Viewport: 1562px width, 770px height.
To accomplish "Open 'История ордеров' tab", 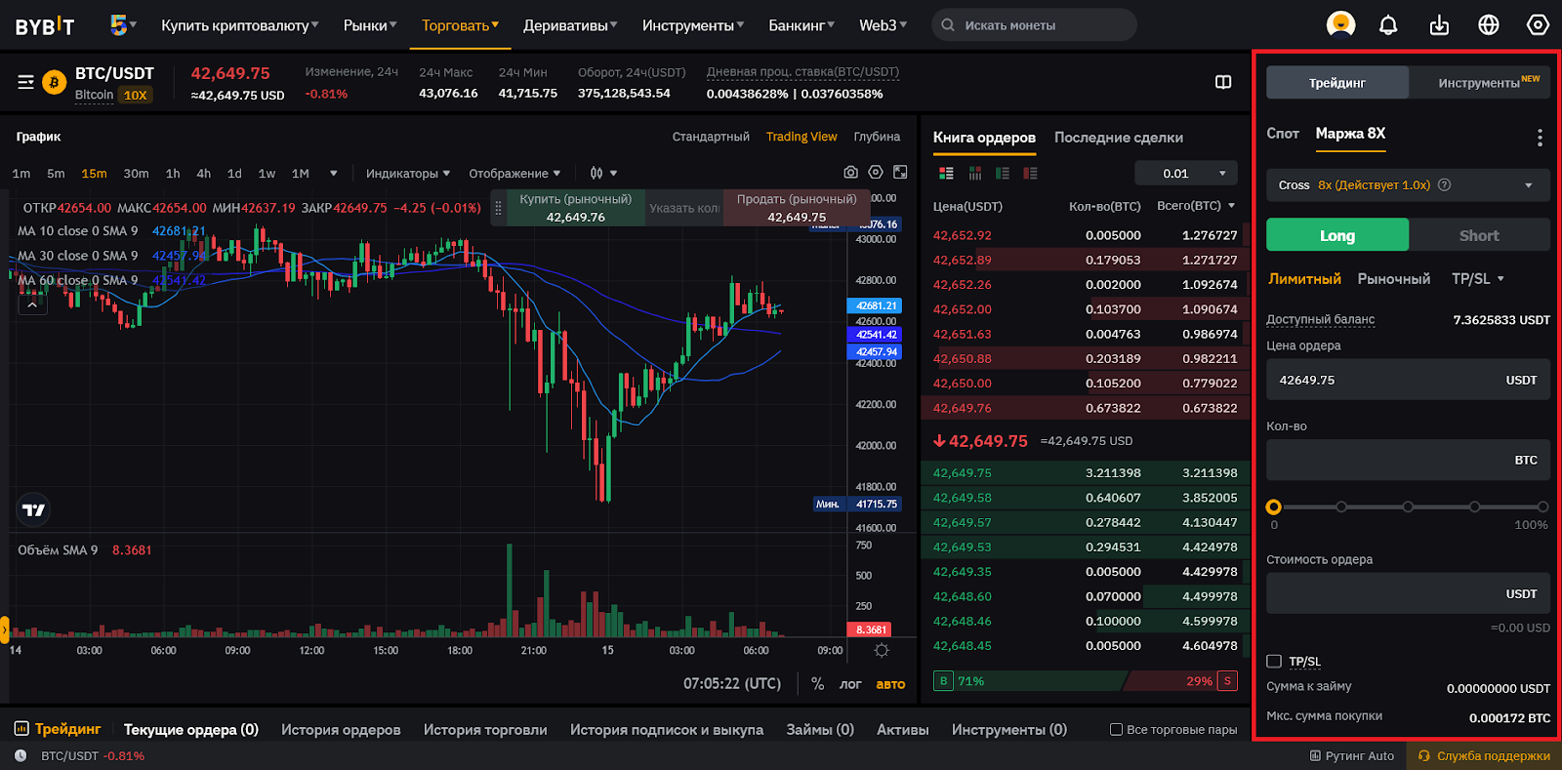I will (341, 730).
